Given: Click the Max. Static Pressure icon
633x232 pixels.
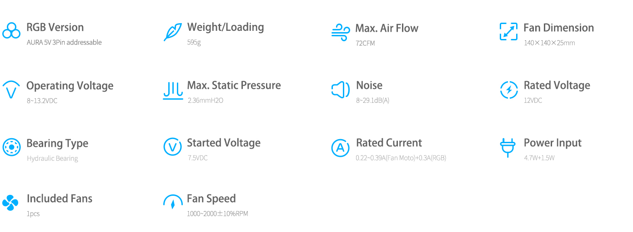Looking at the screenshot, I should pyautogui.click(x=173, y=90).
